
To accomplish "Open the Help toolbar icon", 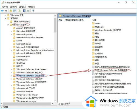I will pos(24,11).
